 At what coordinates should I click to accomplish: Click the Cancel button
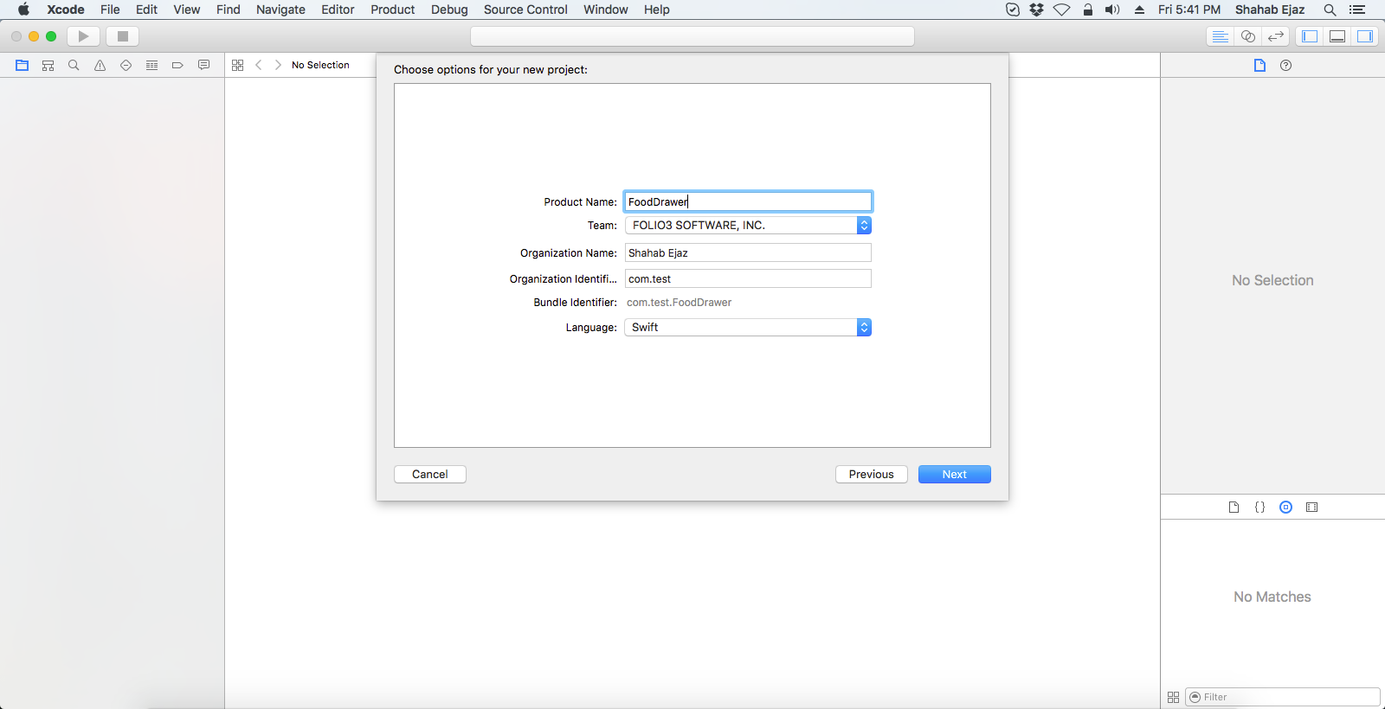coord(430,475)
